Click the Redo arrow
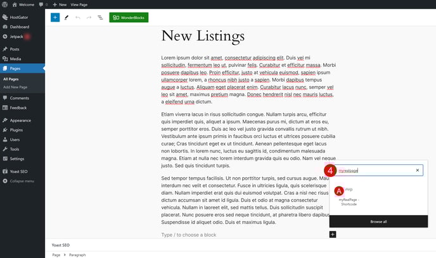 [89, 18]
